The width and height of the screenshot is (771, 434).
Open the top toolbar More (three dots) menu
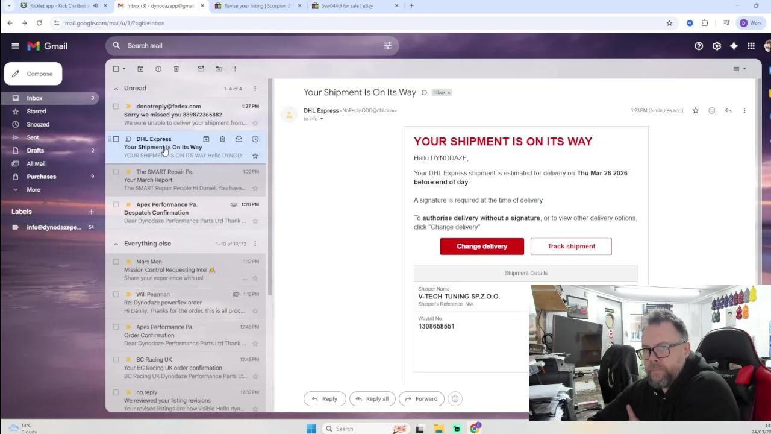pos(235,69)
